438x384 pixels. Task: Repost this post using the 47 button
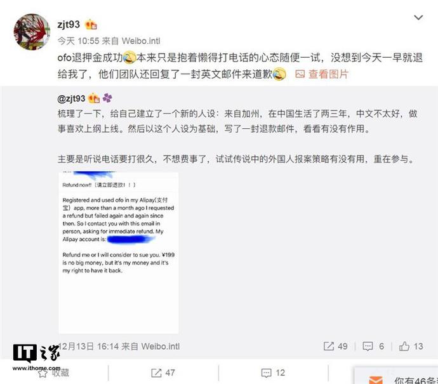[x=163, y=373]
